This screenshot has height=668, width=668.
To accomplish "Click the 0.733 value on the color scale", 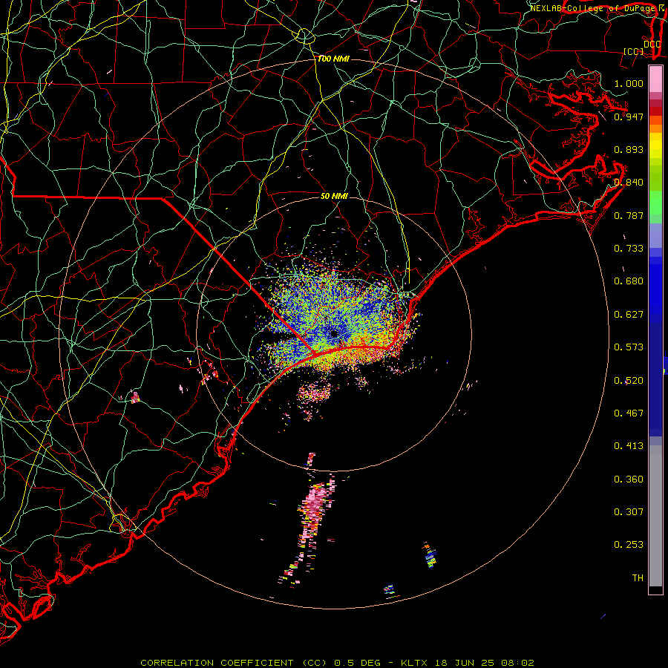I will click(629, 249).
